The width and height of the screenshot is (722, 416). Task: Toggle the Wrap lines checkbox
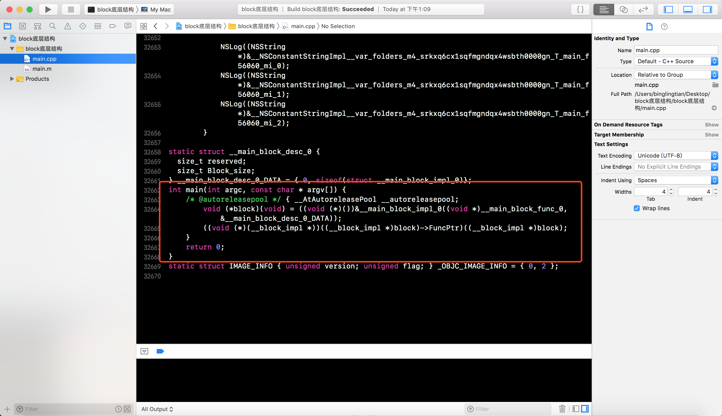[637, 208]
